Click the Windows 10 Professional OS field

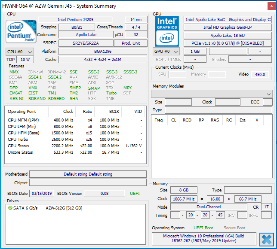[204, 238]
